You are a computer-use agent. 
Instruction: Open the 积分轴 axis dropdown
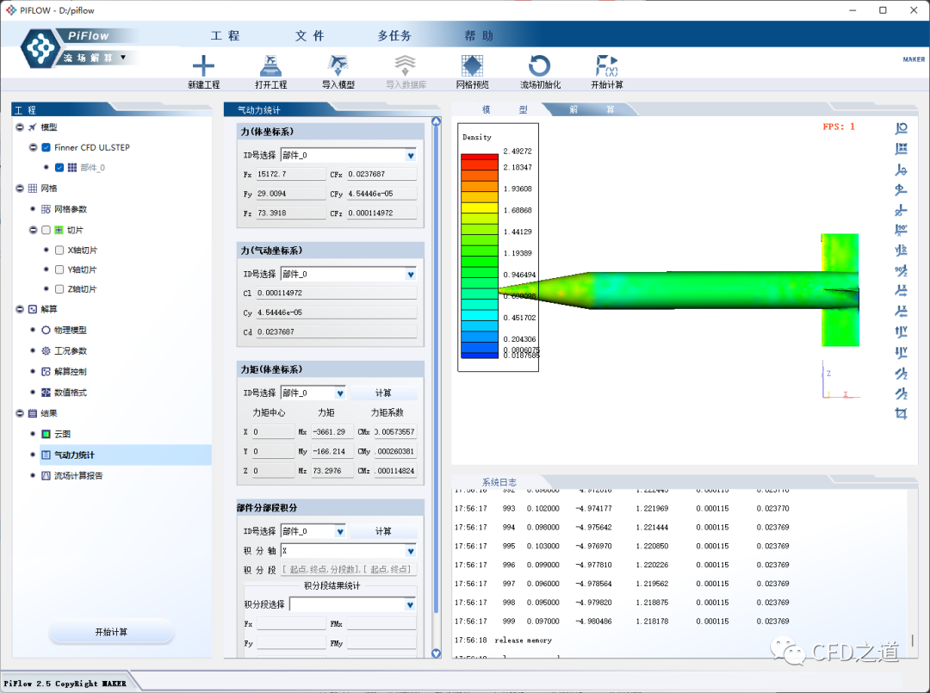411,551
